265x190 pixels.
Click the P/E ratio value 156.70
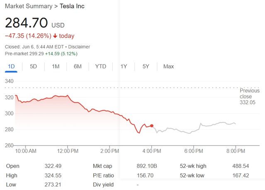(144, 175)
